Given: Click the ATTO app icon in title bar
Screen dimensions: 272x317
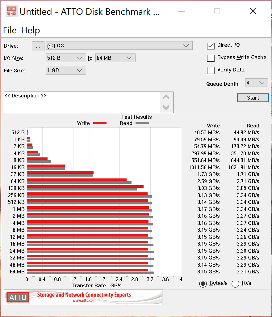Looking at the screenshot, I should 12,11.
